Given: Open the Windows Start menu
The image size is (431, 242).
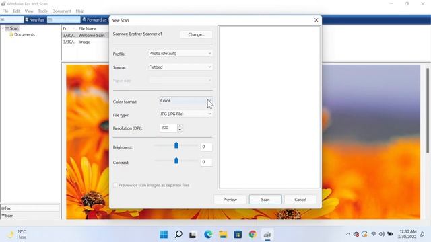Looking at the screenshot, I should (164, 235).
